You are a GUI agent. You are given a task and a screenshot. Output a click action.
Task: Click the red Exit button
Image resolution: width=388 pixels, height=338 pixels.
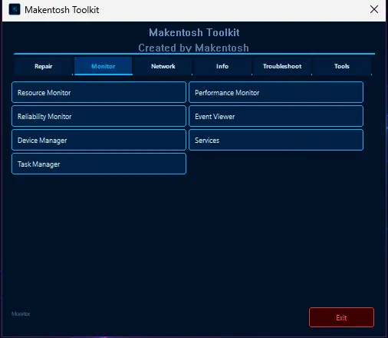[x=341, y=317]
